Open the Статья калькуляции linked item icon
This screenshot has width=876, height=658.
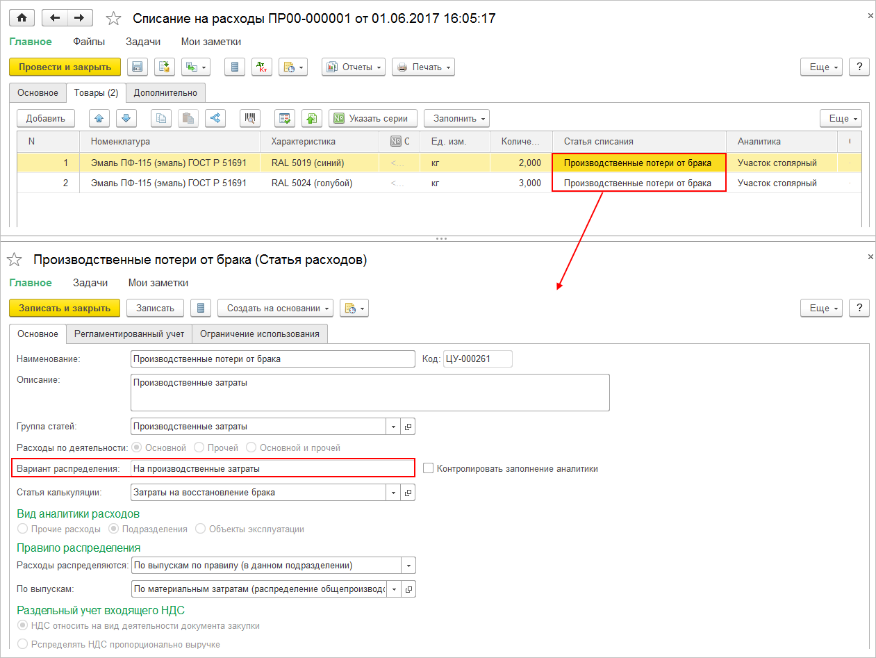point(408,493)
